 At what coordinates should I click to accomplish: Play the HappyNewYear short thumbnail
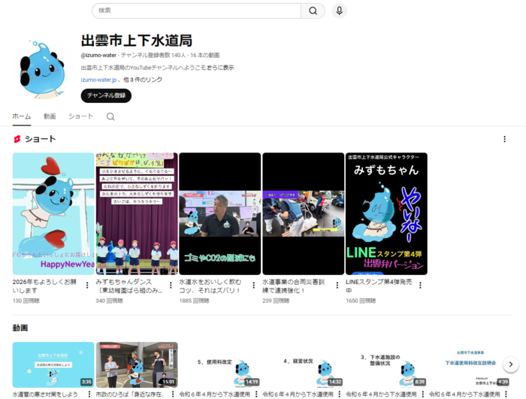point(53,213)
